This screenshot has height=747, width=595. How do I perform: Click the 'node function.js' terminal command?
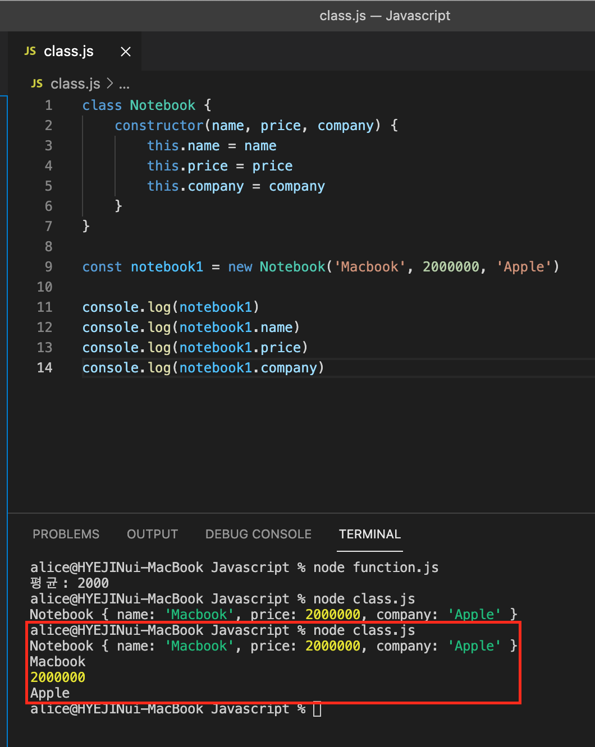click(x=376, y=568)
